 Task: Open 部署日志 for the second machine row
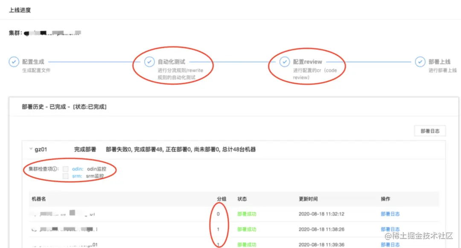[x=391, y=229]
